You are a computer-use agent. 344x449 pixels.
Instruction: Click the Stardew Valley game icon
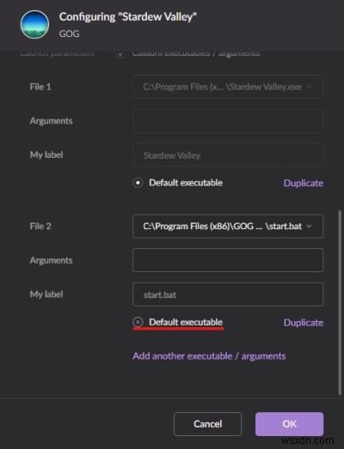tap(34, 25)
